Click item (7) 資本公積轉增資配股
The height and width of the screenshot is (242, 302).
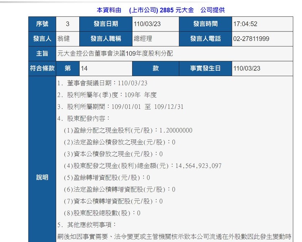(113, 201)
